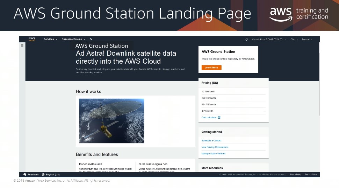
Task: Click the Feedback speech bubble icon
Action: tap(25, 175)
